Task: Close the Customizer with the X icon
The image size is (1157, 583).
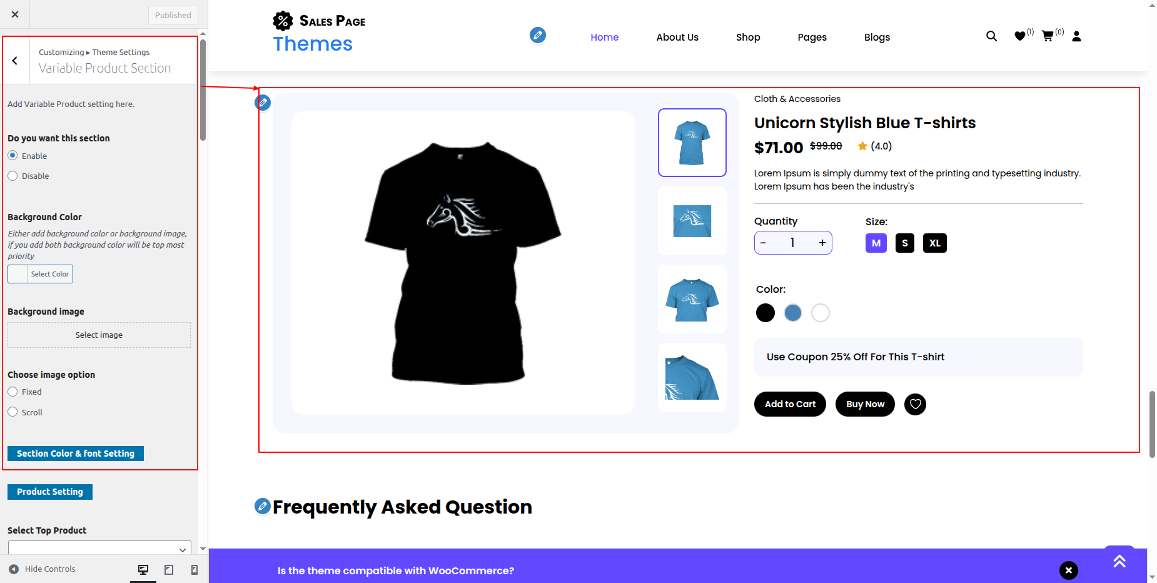Action: [15, 14]
